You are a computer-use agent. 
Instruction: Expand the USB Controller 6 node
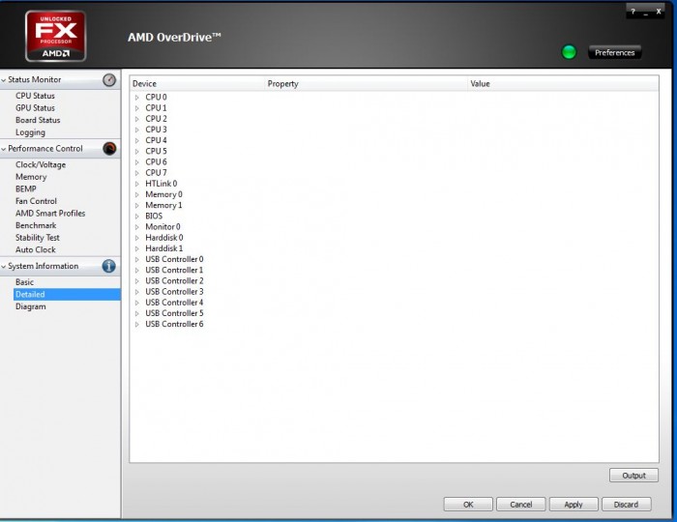coord(137,324)
